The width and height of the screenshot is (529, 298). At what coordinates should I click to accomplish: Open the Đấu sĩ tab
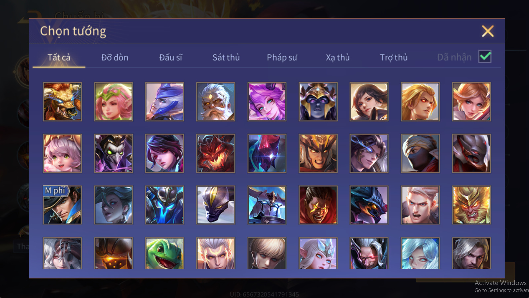click(x=171, y=57)
